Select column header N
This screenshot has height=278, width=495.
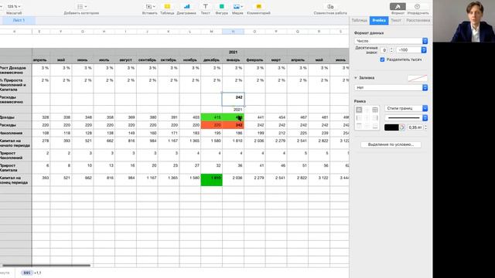[x=233, y=32]
